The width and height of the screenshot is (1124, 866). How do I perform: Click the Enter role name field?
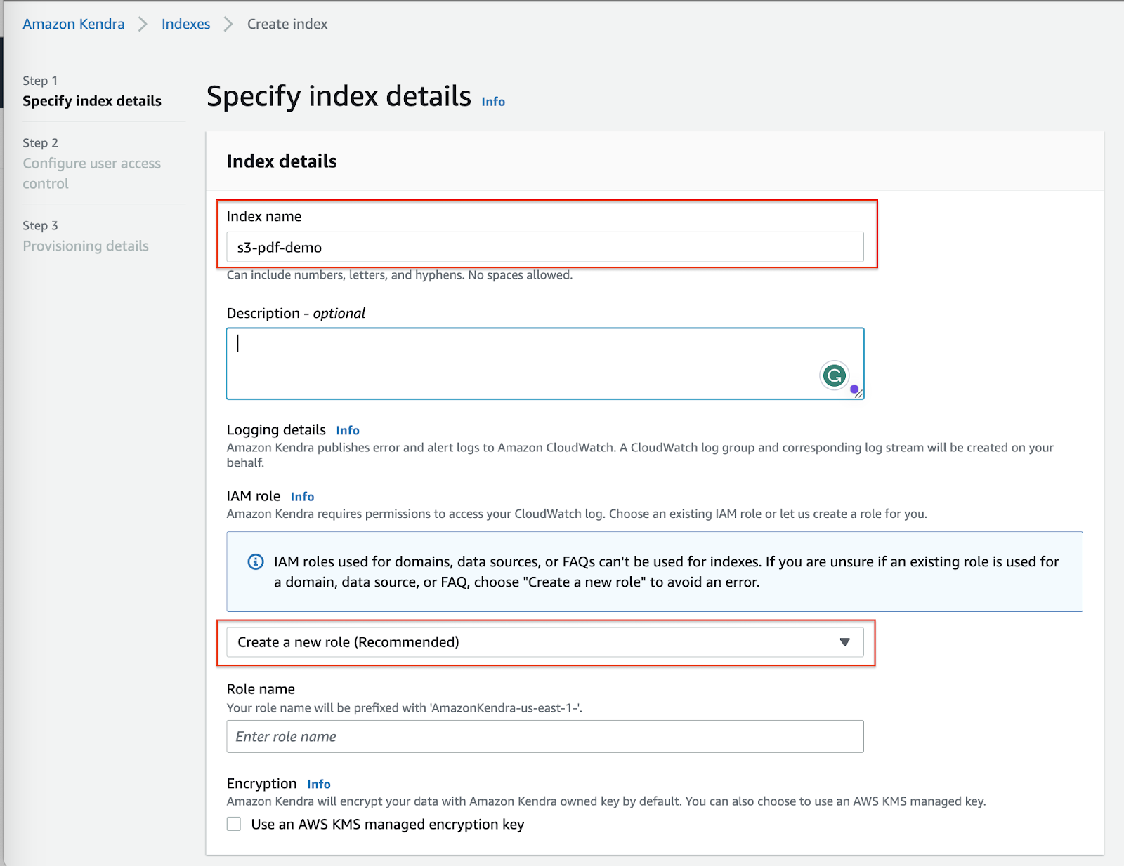coord(545,736)
